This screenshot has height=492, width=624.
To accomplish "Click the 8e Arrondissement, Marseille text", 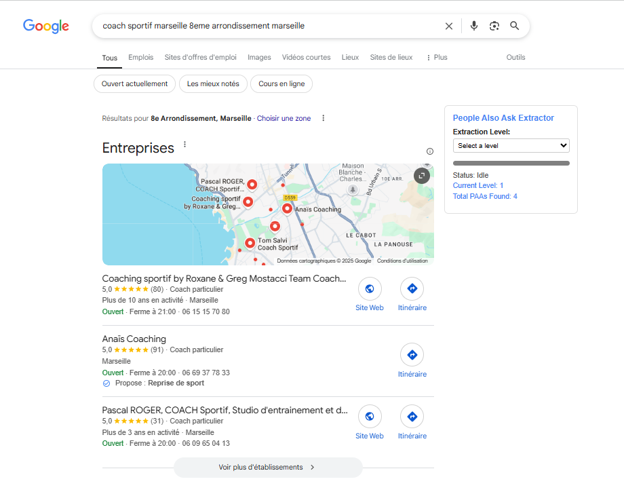I will [x=201, y=118].
